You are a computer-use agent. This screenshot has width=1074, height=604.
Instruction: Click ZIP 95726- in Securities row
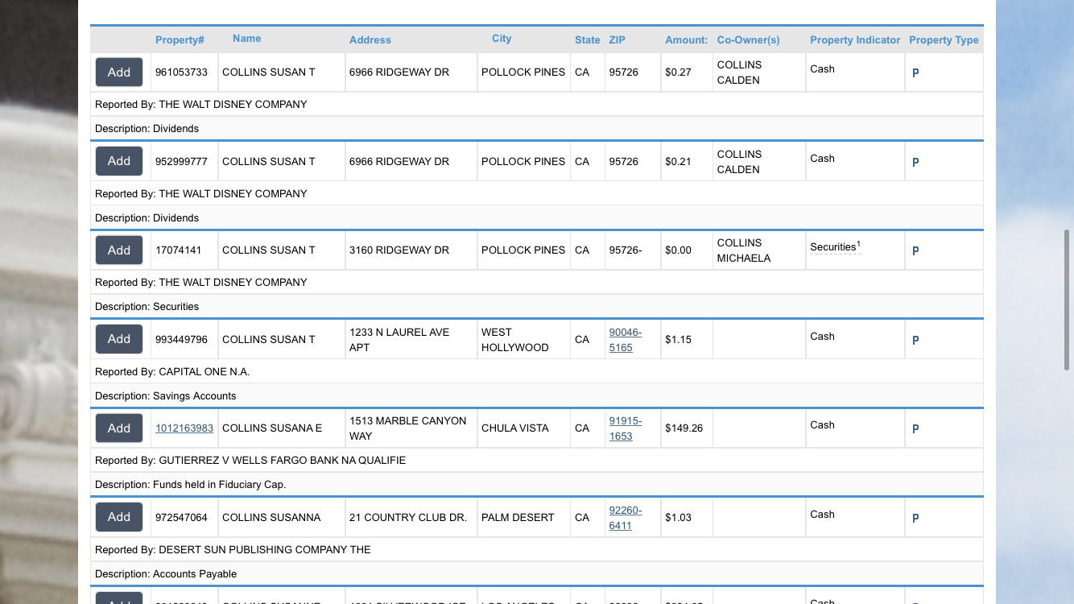(x=626, y=250)
